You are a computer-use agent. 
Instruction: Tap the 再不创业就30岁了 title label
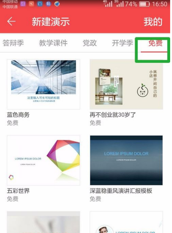point(113,115)
